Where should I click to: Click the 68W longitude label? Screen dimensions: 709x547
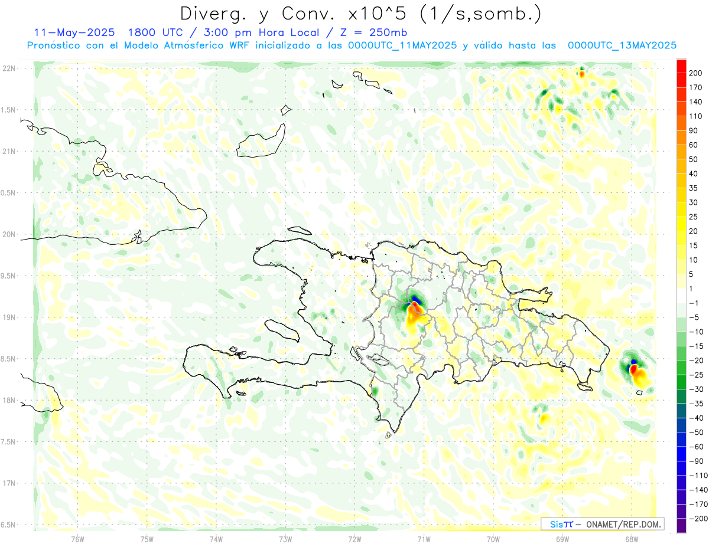[x=632, y=539]
